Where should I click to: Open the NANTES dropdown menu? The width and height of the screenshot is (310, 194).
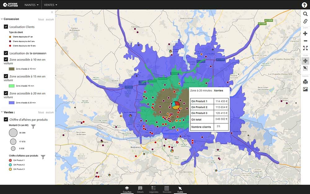pos(31,5)
